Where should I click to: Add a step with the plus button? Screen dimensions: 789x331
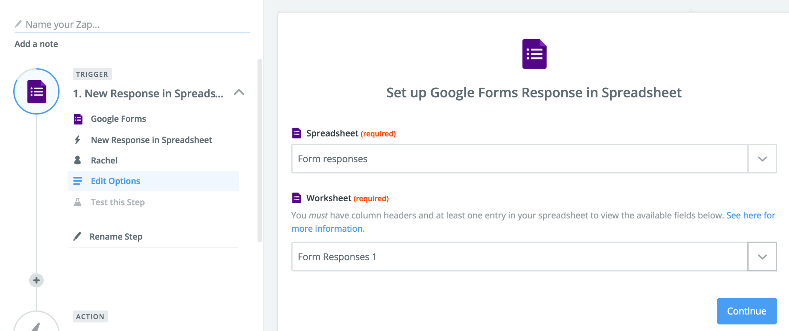point(37,280)
